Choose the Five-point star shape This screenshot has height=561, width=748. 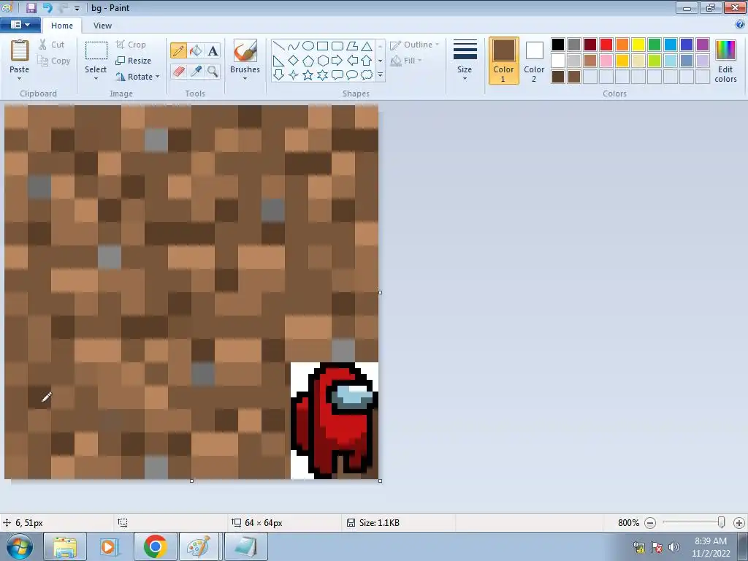coord(308,75)
